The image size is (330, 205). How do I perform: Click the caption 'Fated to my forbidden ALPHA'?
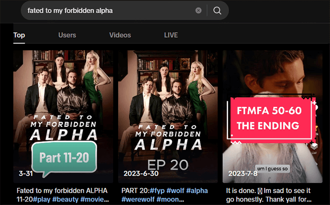tap(62, 191)
